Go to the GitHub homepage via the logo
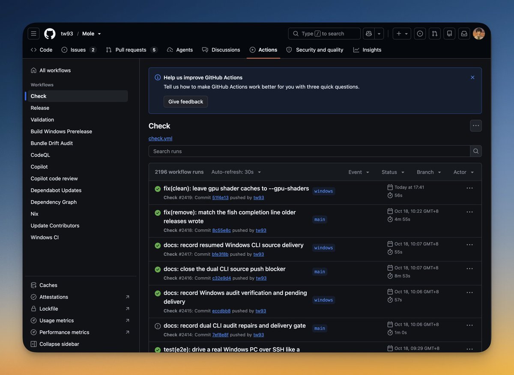Screen dimensions: 514x375 click(50, 34)
